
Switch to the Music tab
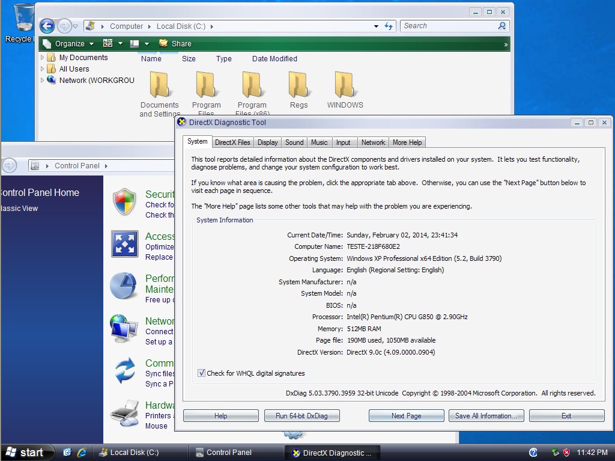click(x=320, y=142)
